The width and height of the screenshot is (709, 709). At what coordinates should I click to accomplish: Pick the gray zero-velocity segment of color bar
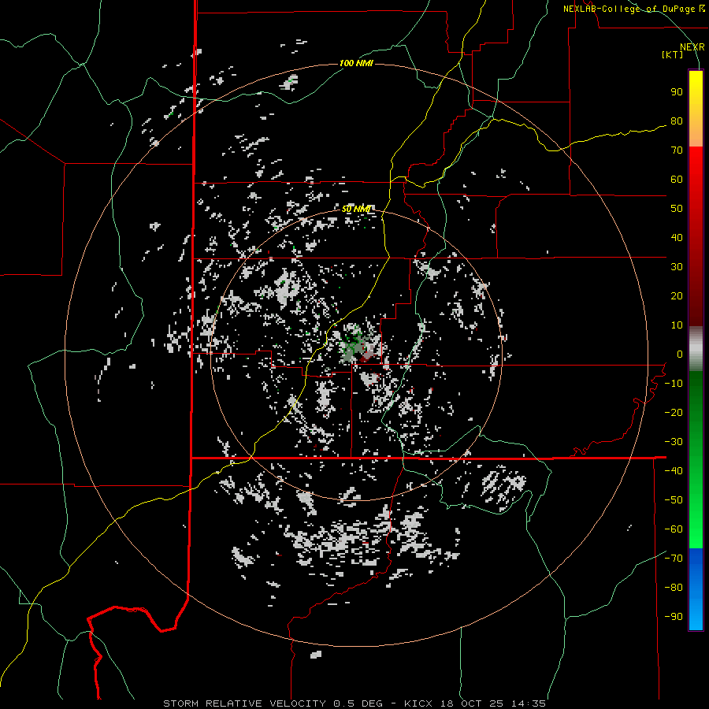(x=696, y=349)
